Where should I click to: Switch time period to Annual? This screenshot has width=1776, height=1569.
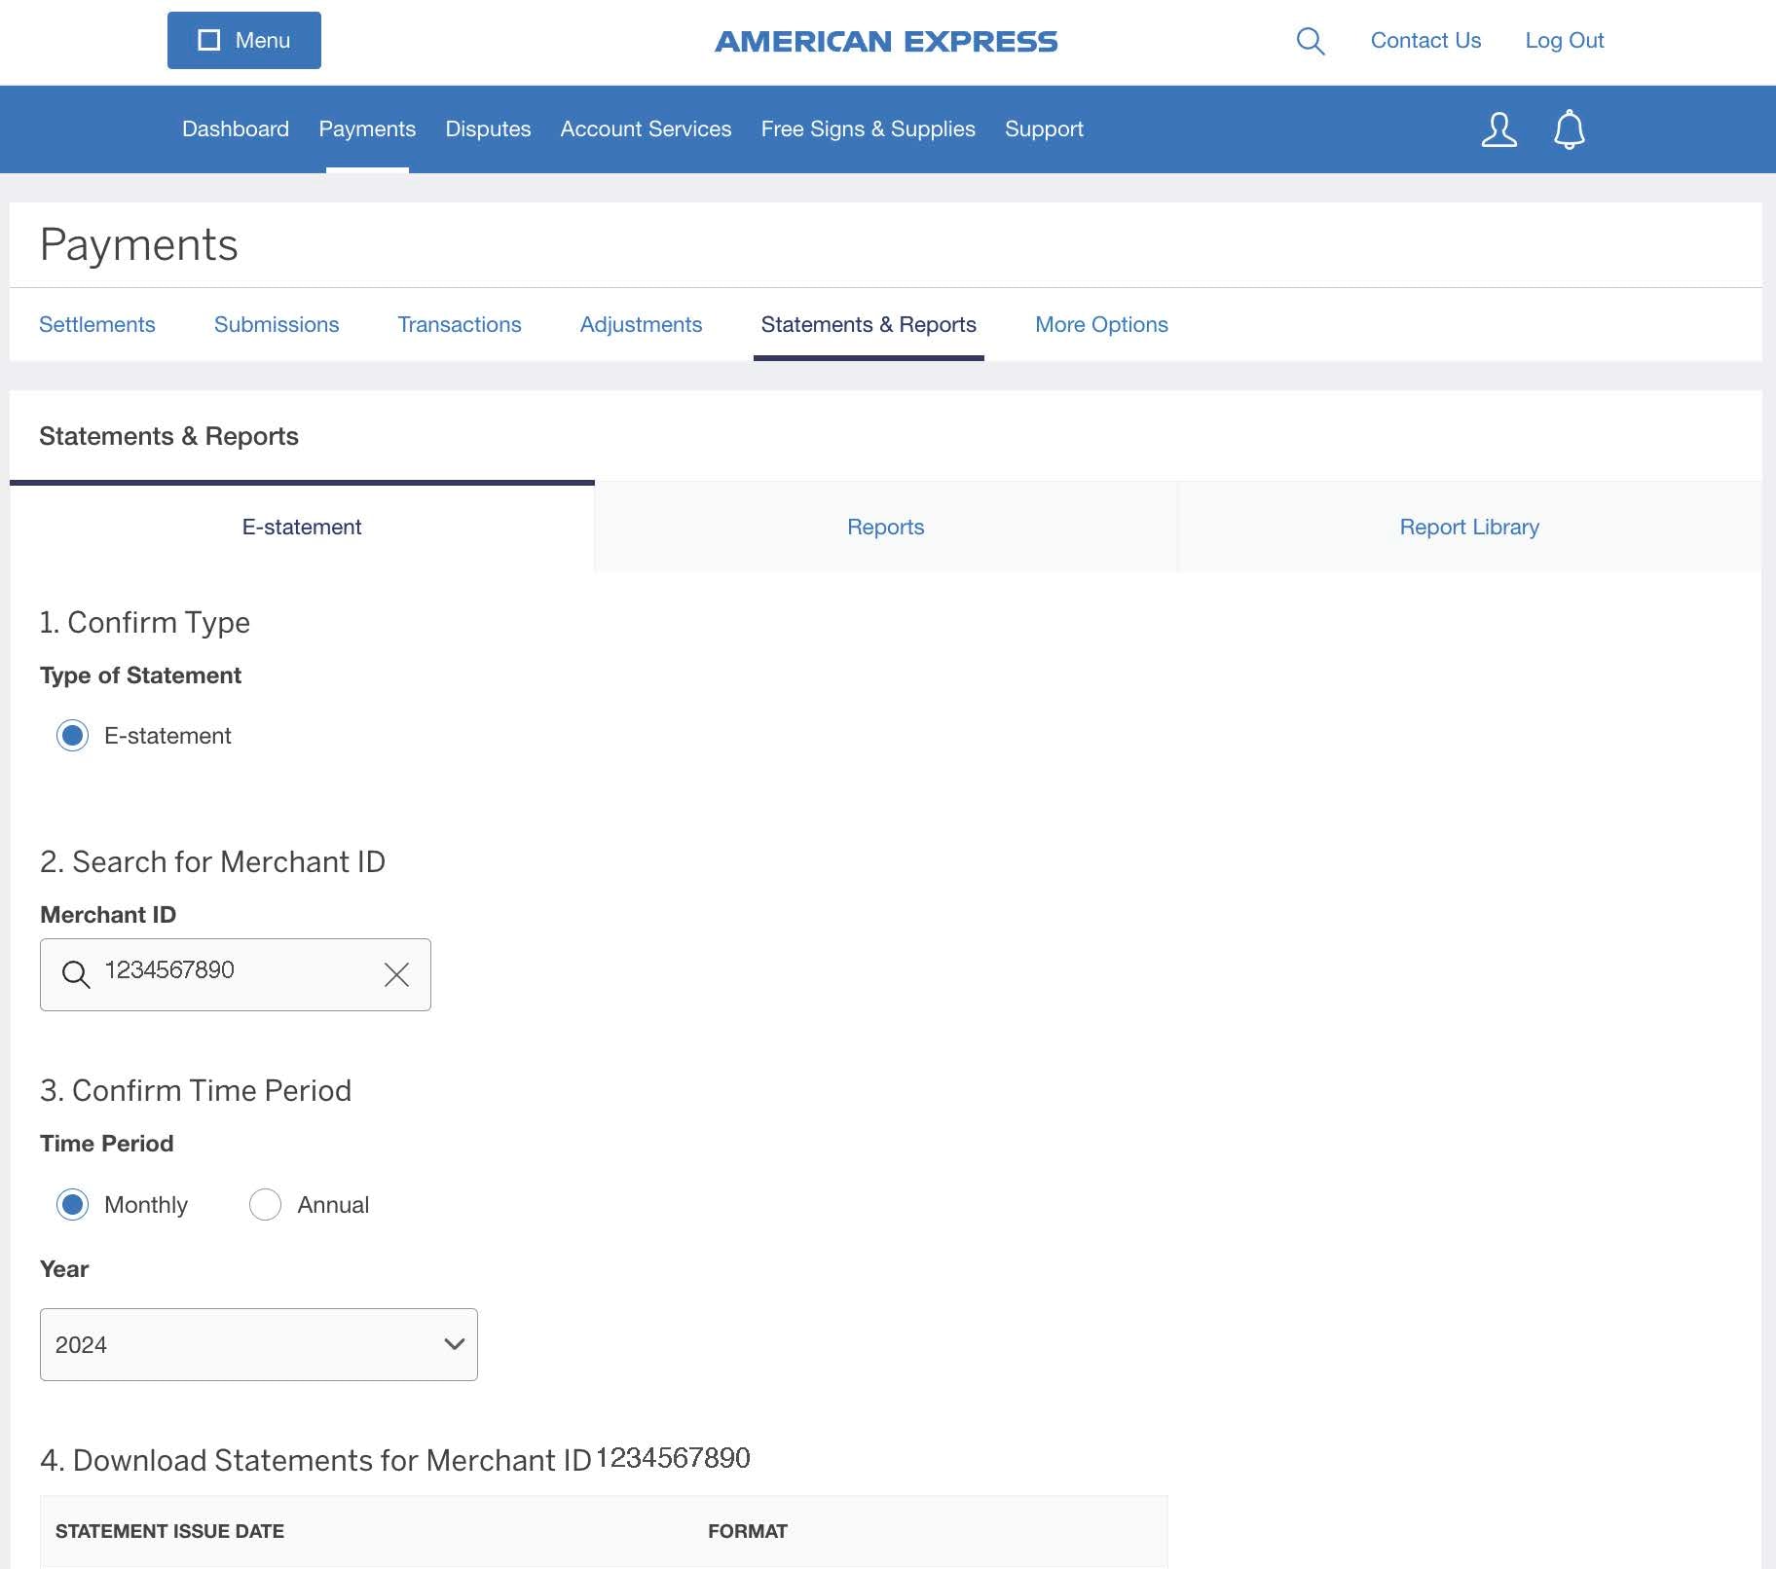pyautogui.click(x=265, y=1205)
